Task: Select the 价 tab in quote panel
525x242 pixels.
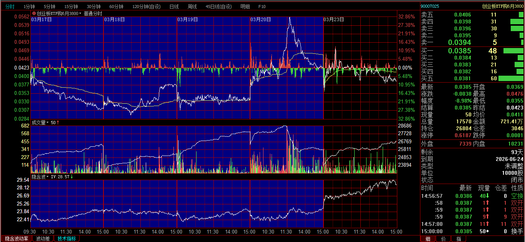Action: pyautogui.click(x=443, y=239)
